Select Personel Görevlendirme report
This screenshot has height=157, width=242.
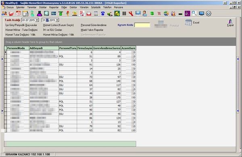click(x=94, y=25)
